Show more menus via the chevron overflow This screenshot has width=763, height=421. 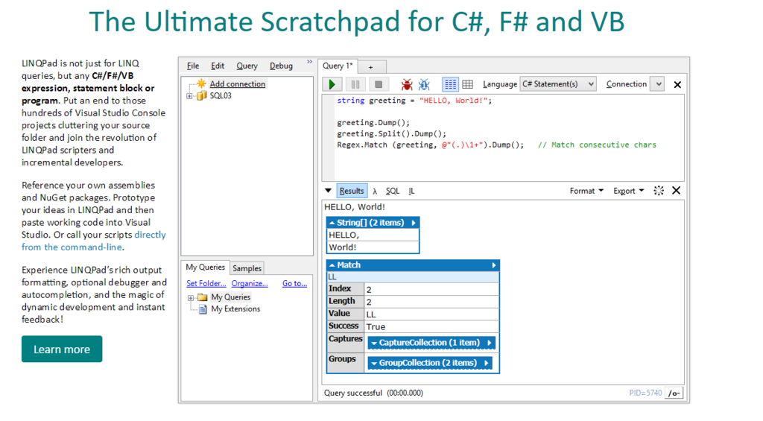pyautogui.click(x=309, y=62)
